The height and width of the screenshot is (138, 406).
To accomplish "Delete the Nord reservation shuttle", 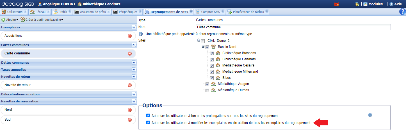I will 130,110.
